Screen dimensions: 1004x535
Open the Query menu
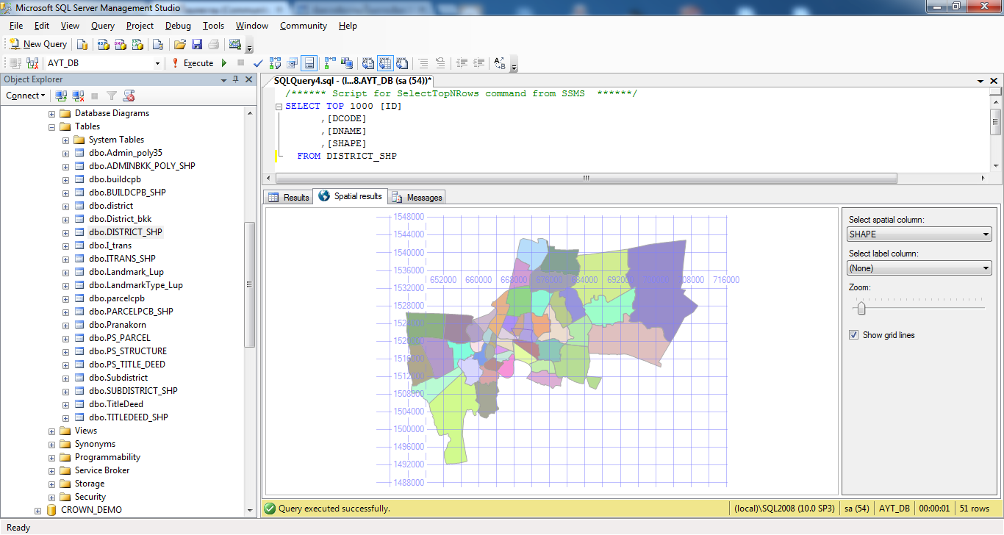(x=103, y=26)
